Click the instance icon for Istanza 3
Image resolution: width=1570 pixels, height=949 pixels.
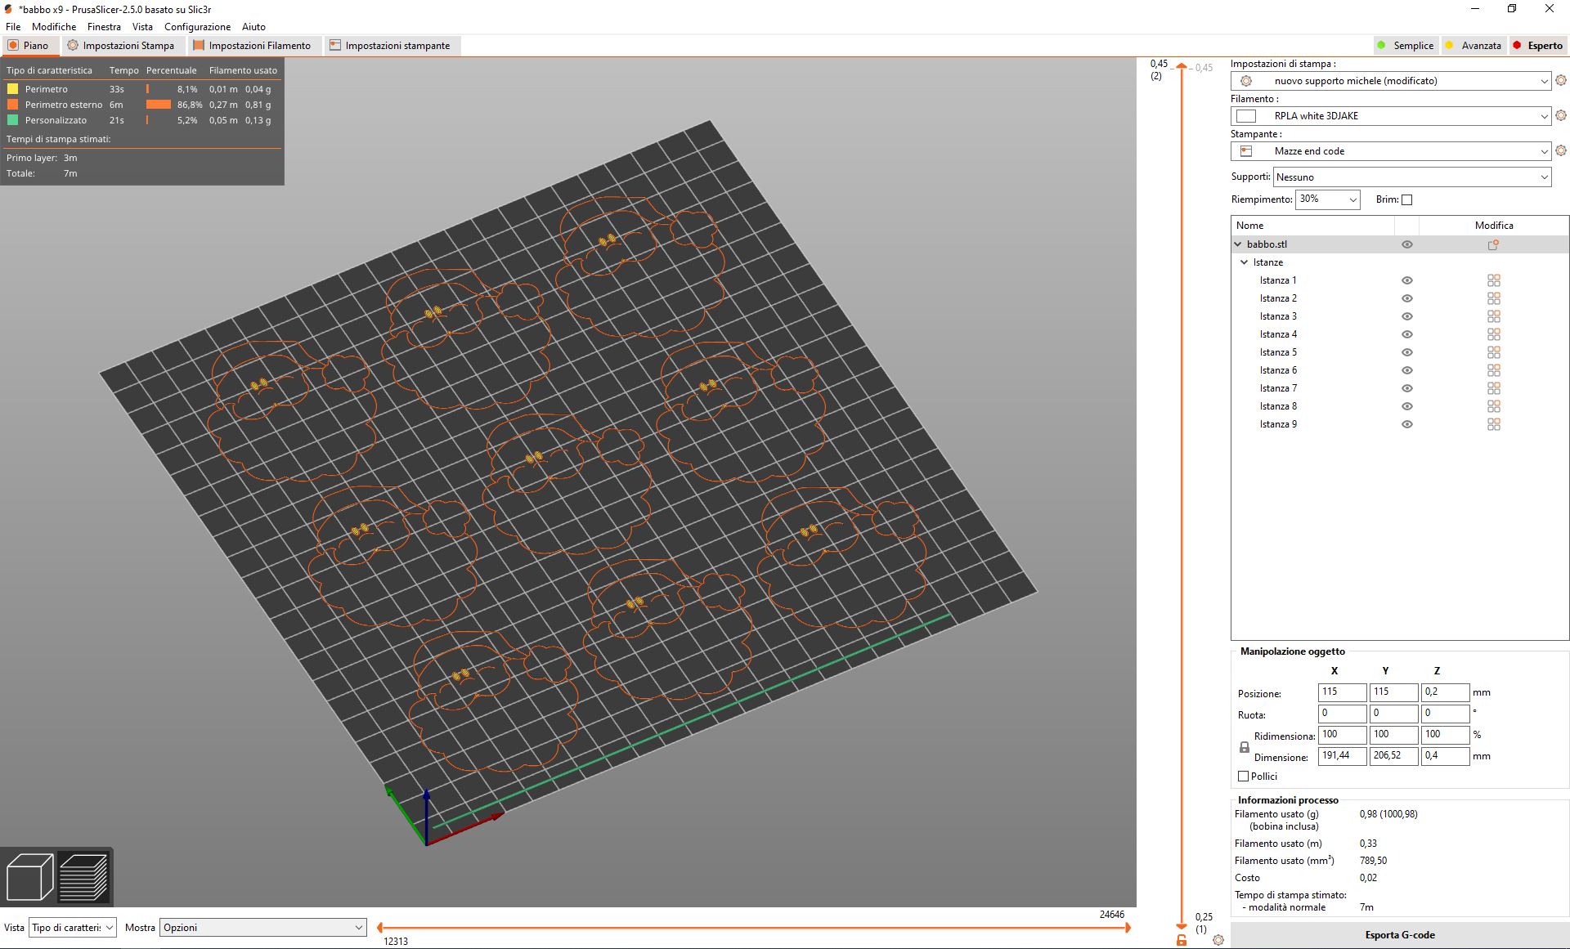(1493, 316)
